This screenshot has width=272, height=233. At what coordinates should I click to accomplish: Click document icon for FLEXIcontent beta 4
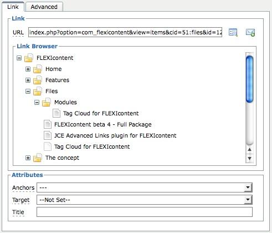click(48, 124)
